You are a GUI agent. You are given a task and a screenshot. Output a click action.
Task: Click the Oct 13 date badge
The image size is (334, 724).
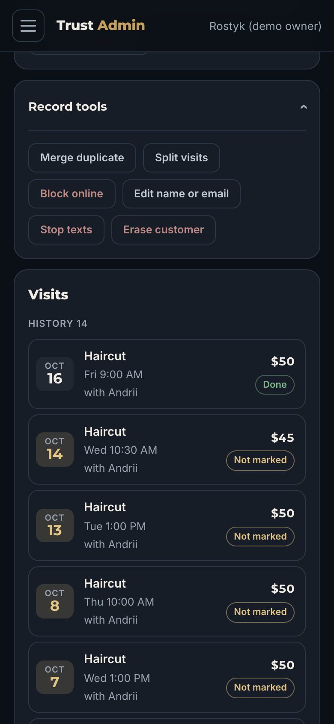[55, 525]
